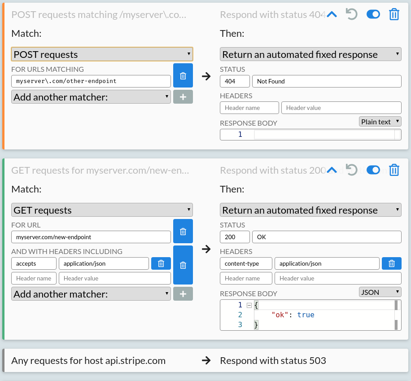Open Add another matcher dropdown in GET rule

click(91, 294)
